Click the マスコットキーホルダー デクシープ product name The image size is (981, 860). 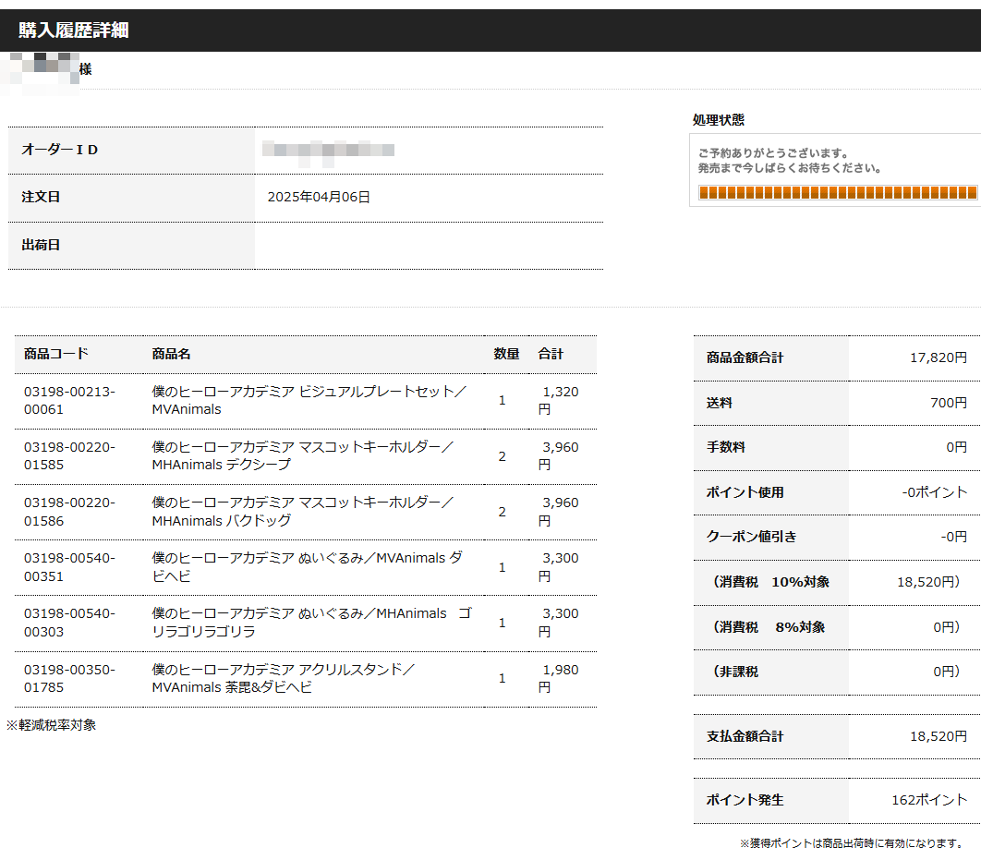click(x=302, y=456)
